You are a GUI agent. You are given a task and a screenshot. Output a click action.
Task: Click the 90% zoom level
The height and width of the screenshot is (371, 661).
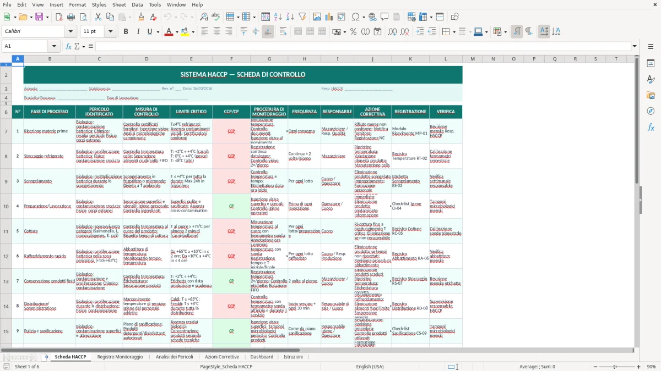tap(651, 367)
